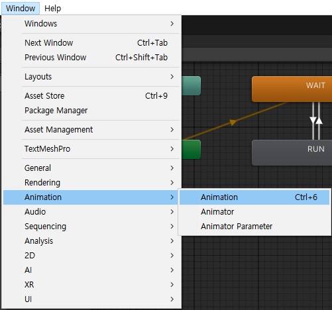Viewport: 332px width, 310px height.
Task: Expand the Windows submenu arrow
Action: (172, 24)
